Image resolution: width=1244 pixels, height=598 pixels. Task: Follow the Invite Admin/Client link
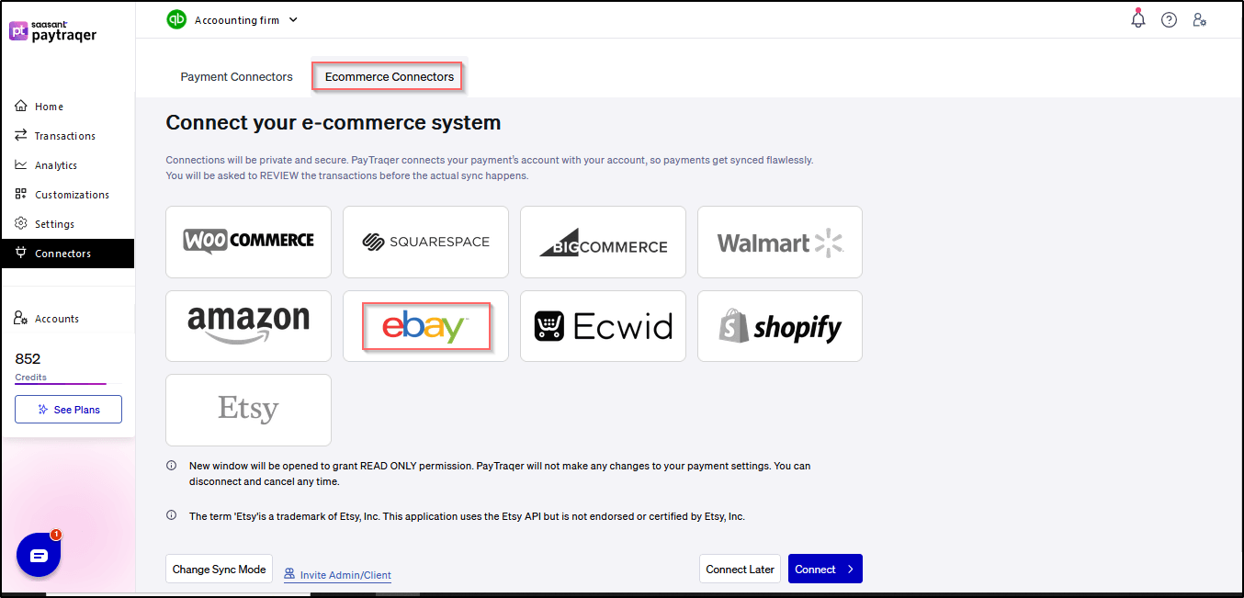[x=345, y=575]
